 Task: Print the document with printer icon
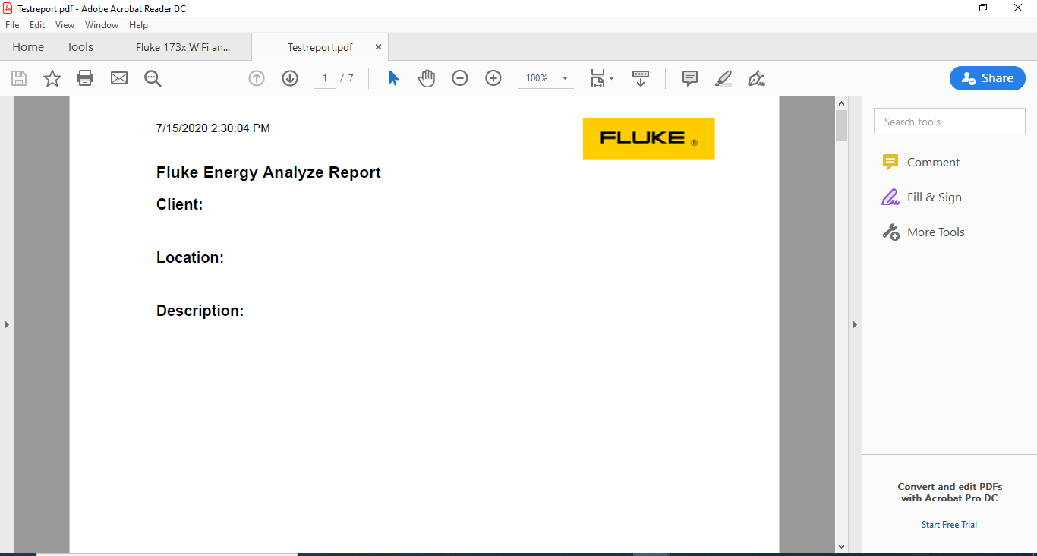85,78
